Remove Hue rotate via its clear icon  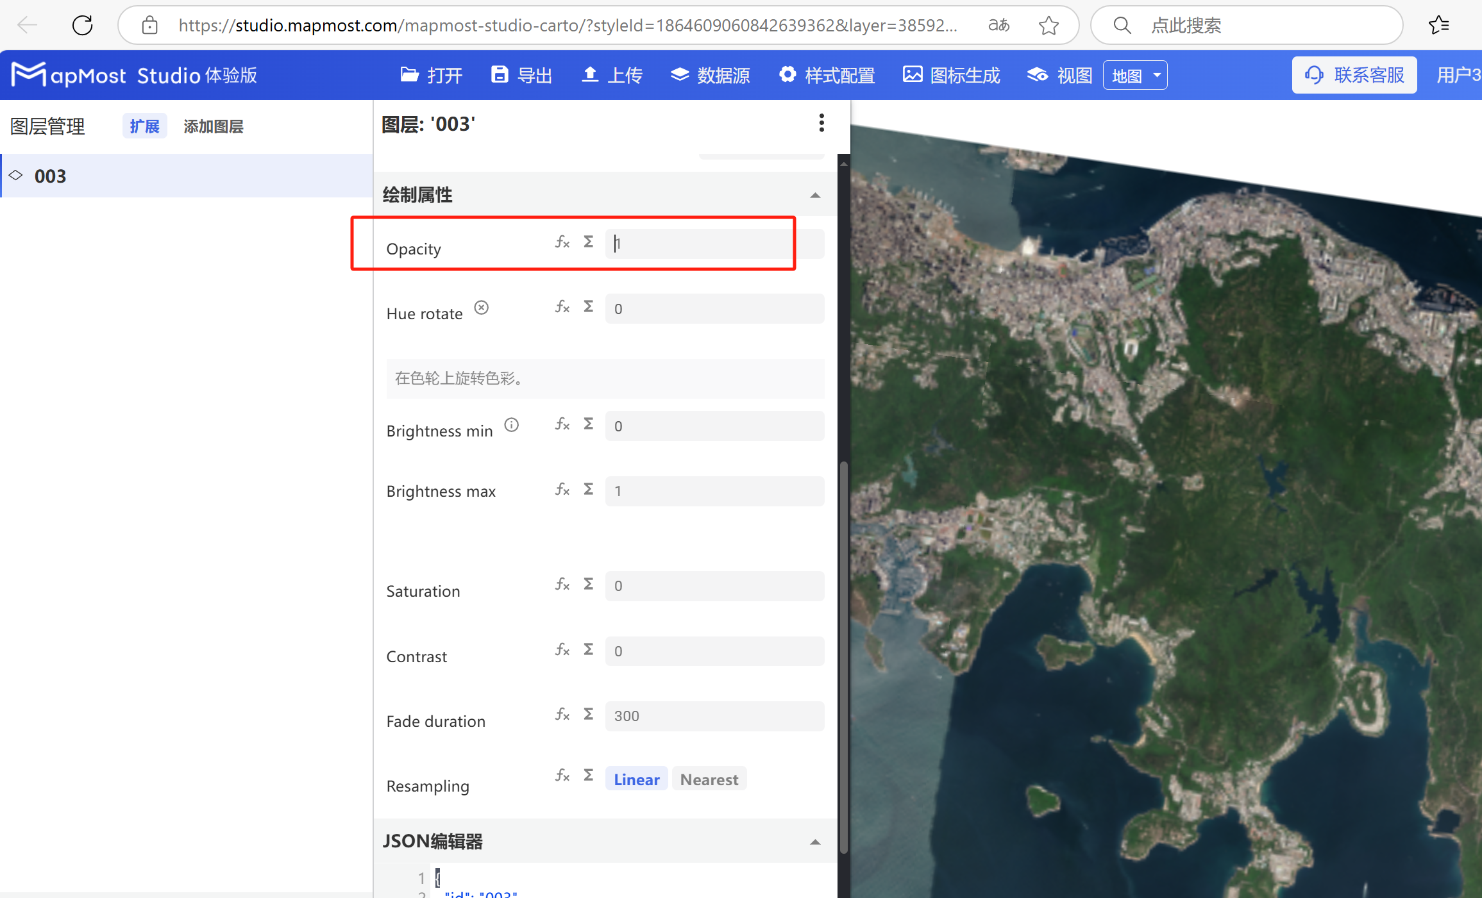point(481,307)
